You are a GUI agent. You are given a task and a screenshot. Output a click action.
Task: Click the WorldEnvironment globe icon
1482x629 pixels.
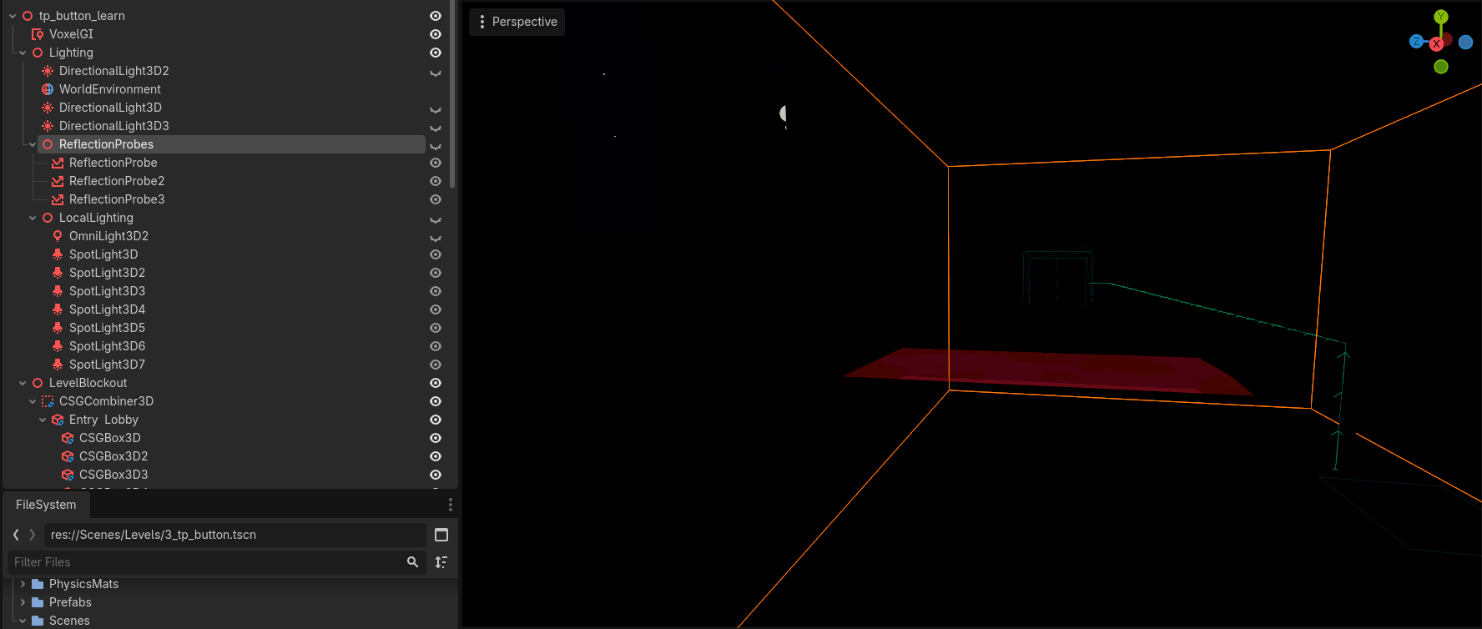click(x=48, y=89)
